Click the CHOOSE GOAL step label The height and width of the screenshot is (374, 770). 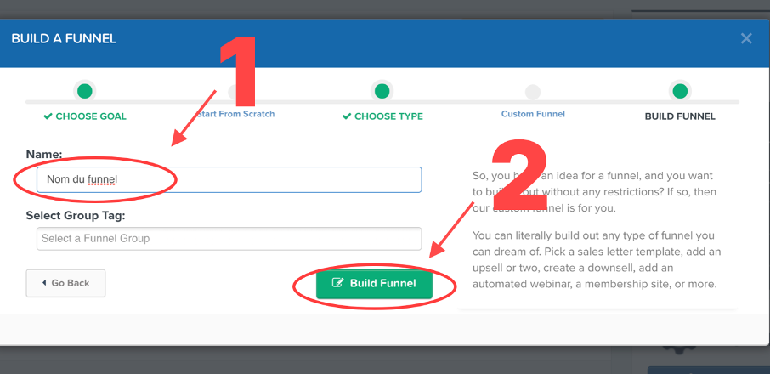pyautogui.click(x=91, y=116)
